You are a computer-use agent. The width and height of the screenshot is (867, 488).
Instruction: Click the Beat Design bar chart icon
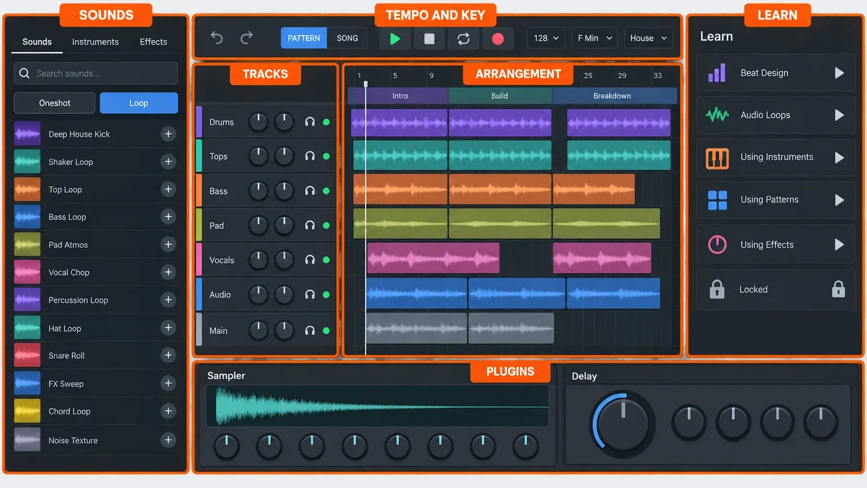[x=717, y=73]
